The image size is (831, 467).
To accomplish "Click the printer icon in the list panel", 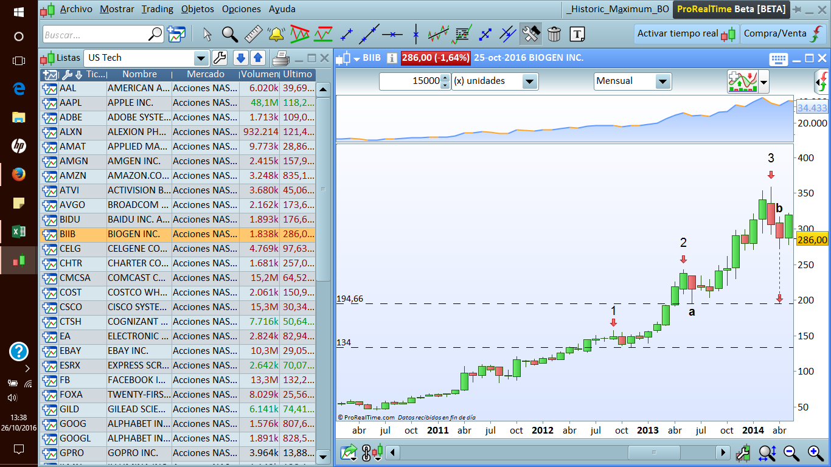I will (280, 58).
